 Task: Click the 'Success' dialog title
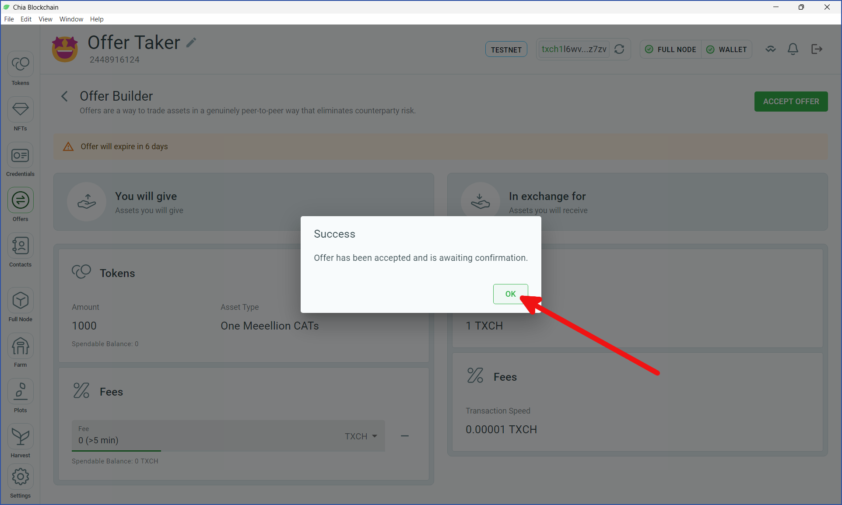[334, 234]
